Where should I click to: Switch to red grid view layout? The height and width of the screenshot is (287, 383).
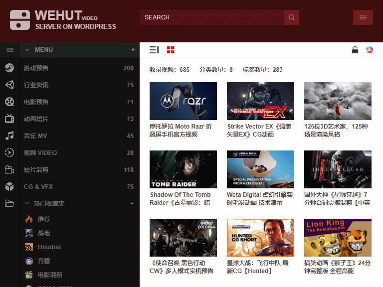[x=171, y=50]
